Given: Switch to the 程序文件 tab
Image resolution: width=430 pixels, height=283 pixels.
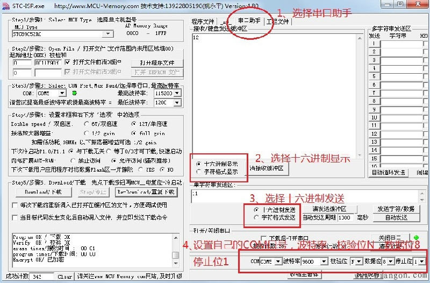Looking at the screenshot, I should 203,22.
